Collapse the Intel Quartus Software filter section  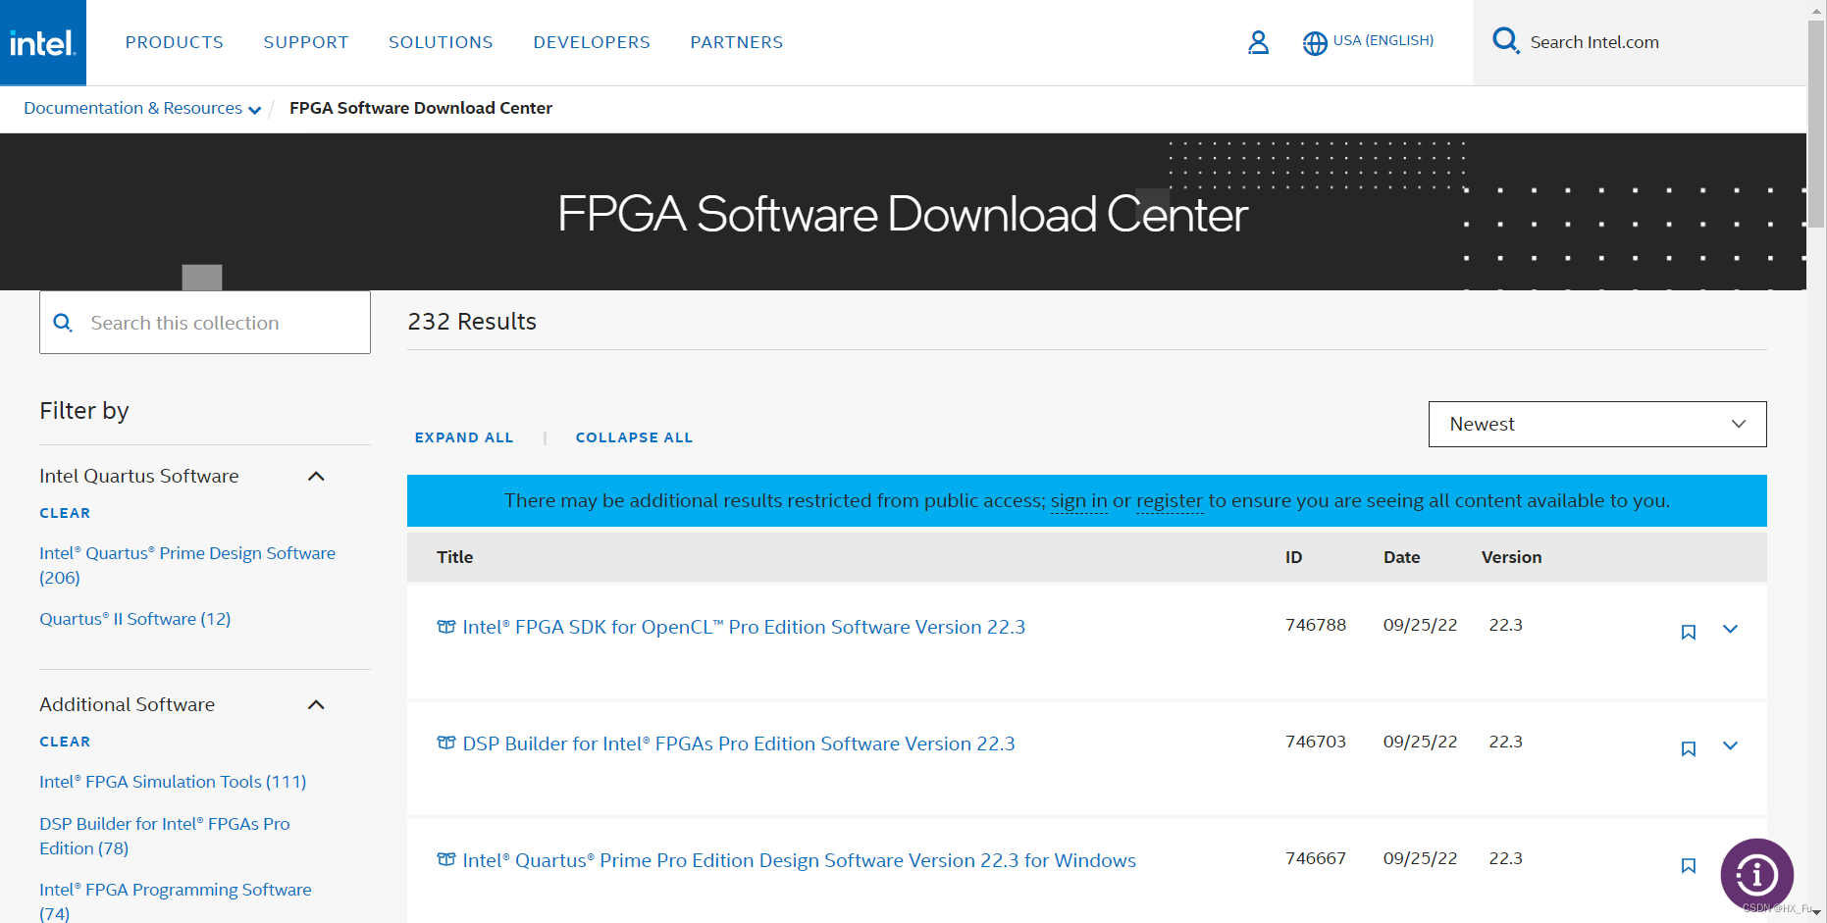[x=316, y=477]
